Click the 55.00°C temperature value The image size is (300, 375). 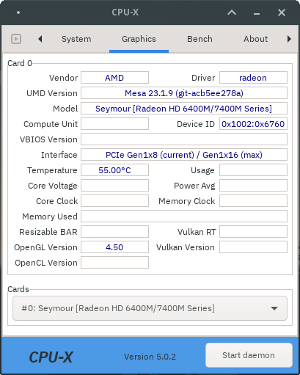click(114, 170)
